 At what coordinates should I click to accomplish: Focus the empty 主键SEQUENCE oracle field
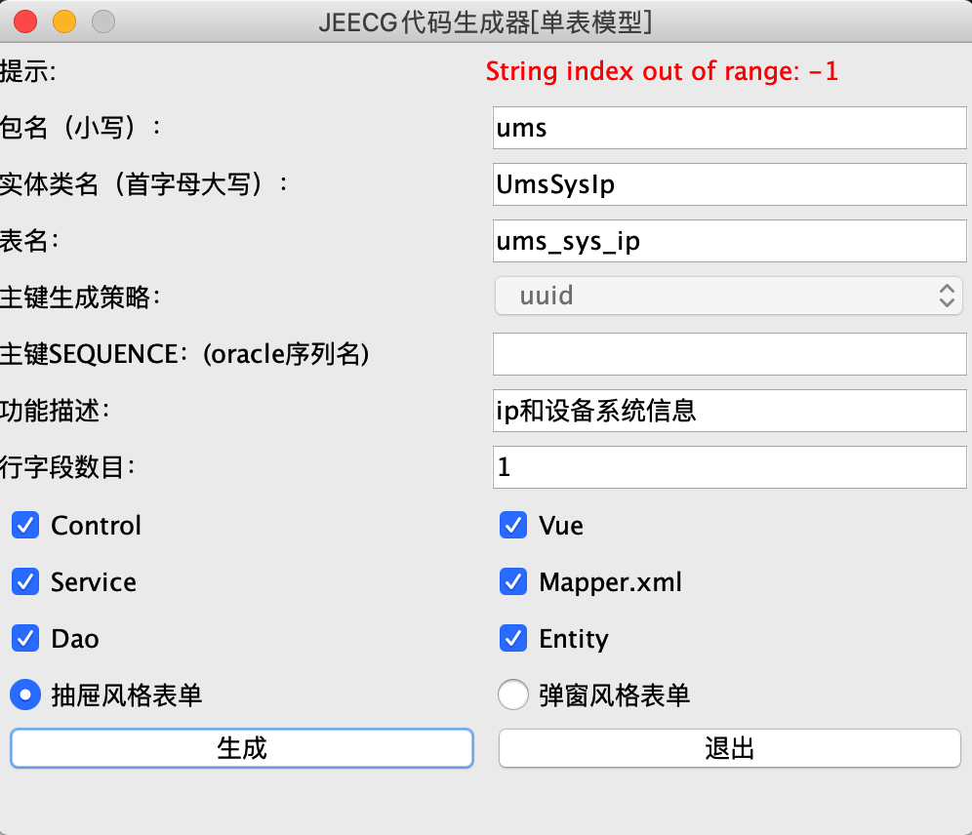tap(729, 353)
